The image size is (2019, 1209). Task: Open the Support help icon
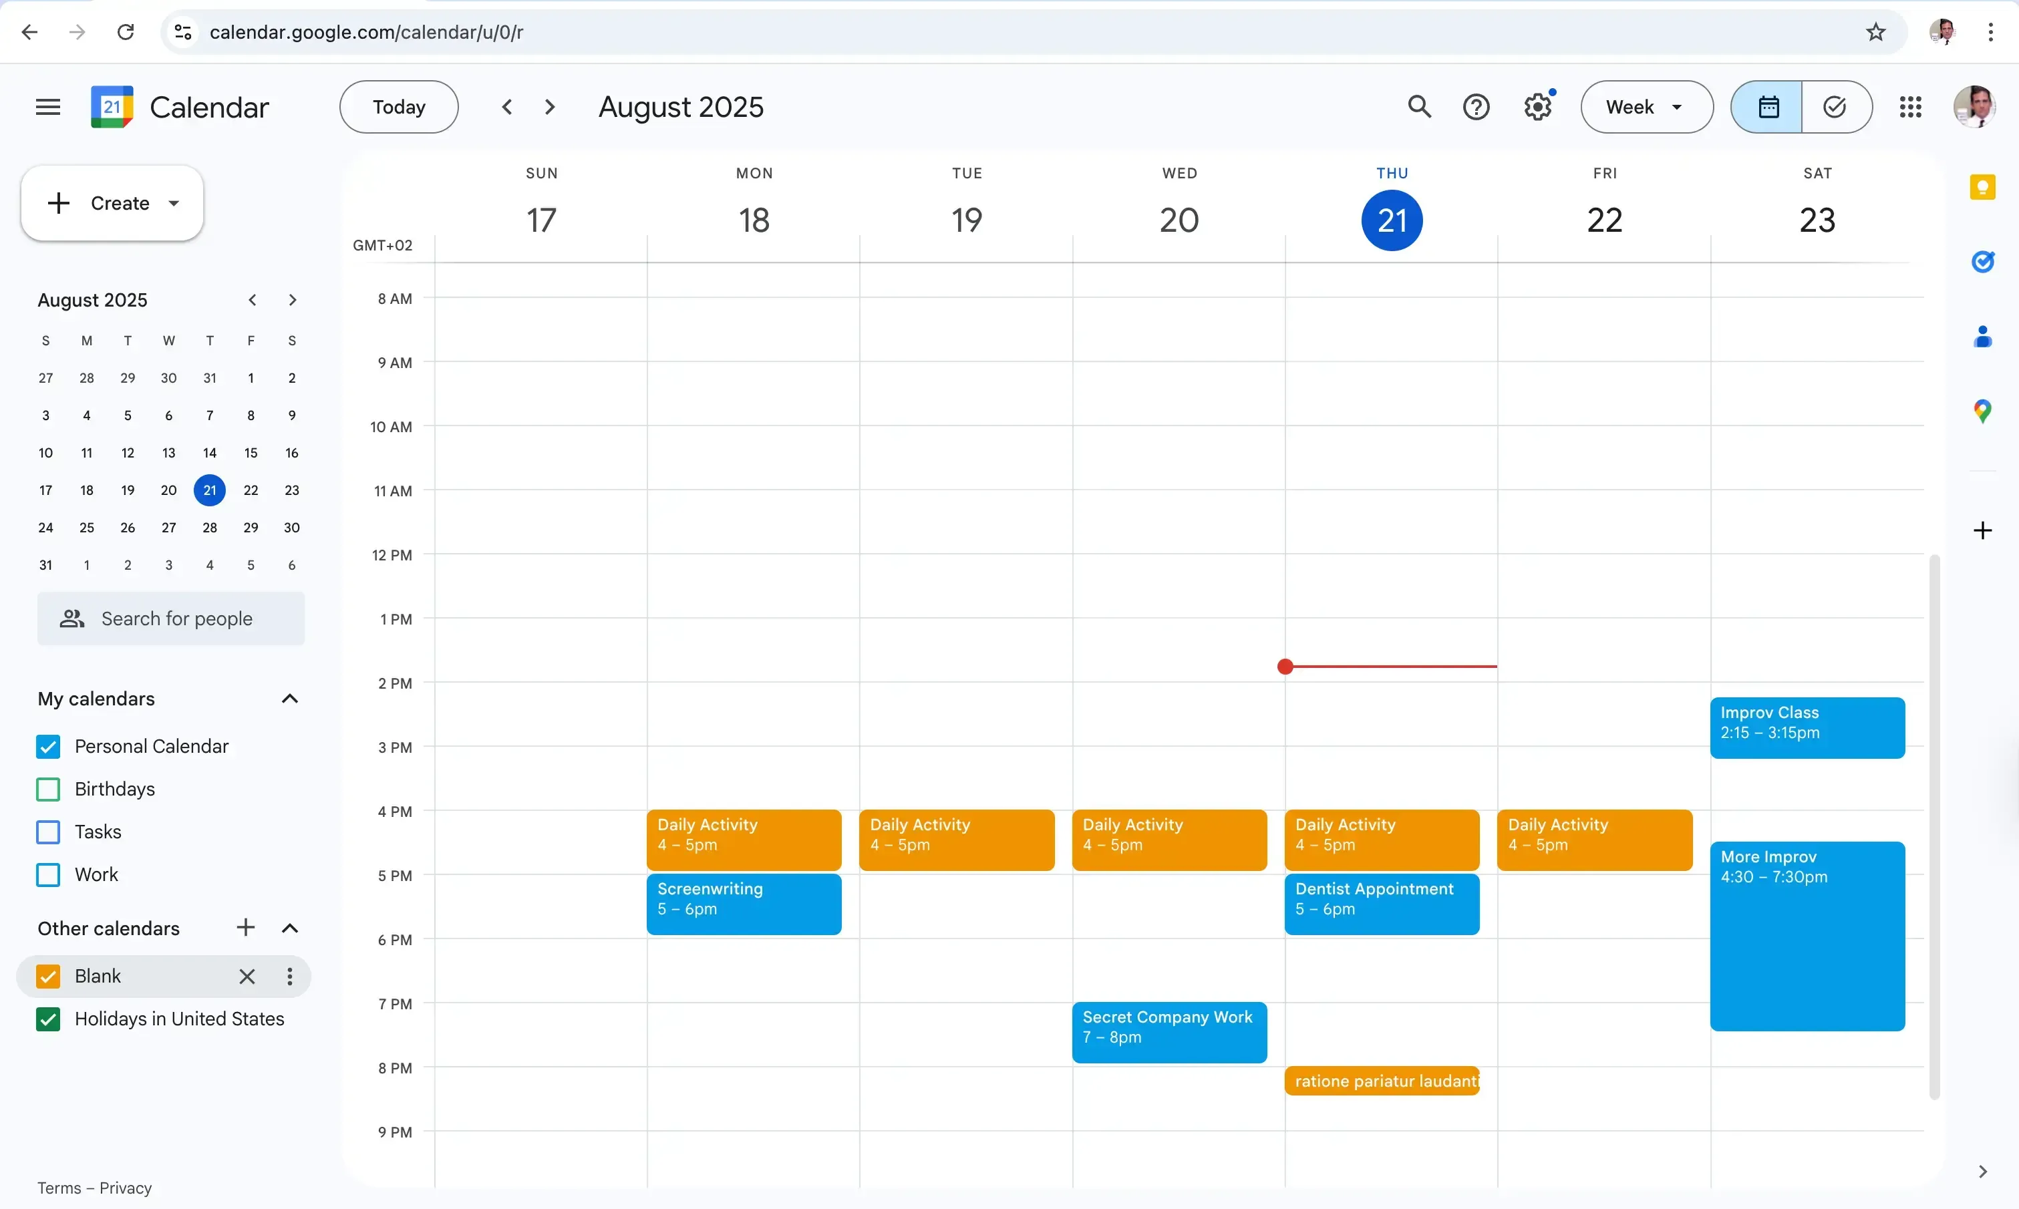pyautogui.click(x=1476, y=107)
